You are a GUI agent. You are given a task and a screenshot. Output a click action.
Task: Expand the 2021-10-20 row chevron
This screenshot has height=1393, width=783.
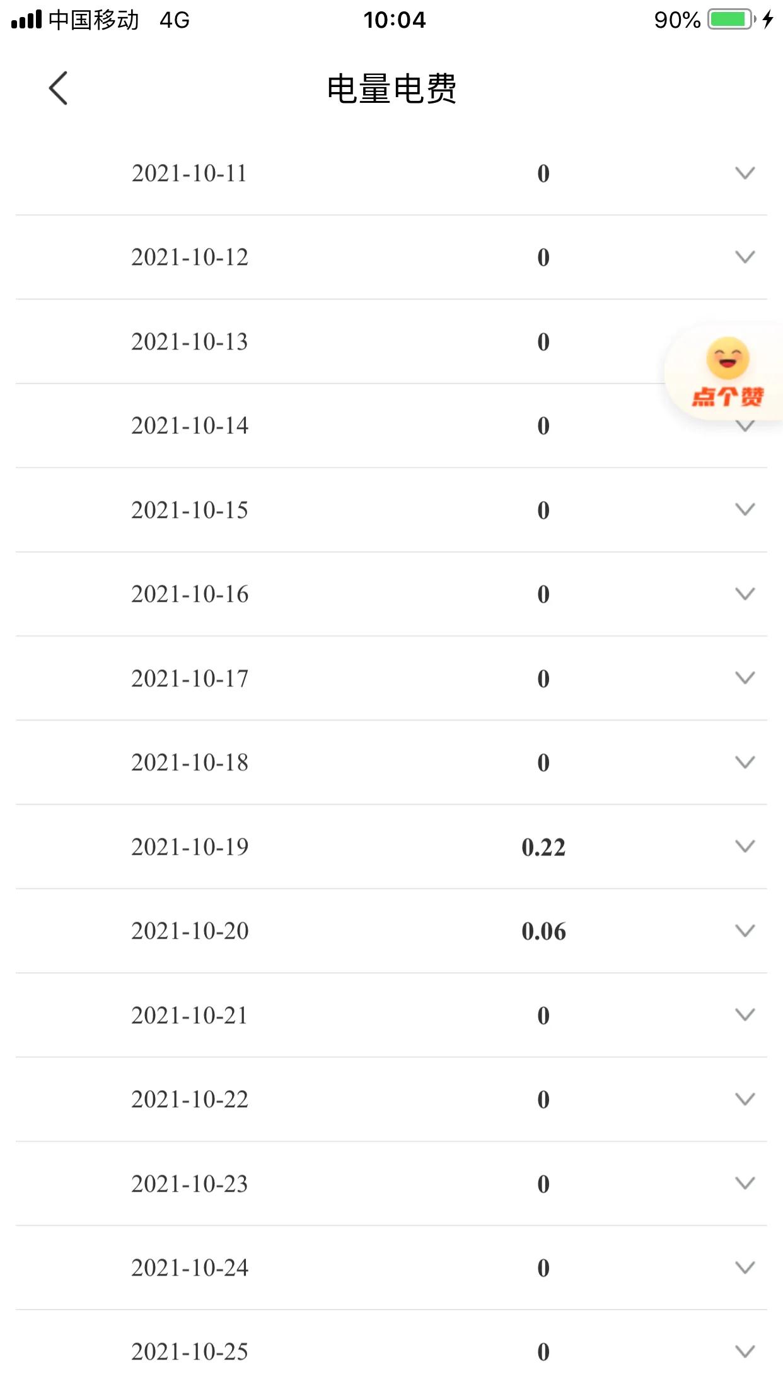(745, 931)
